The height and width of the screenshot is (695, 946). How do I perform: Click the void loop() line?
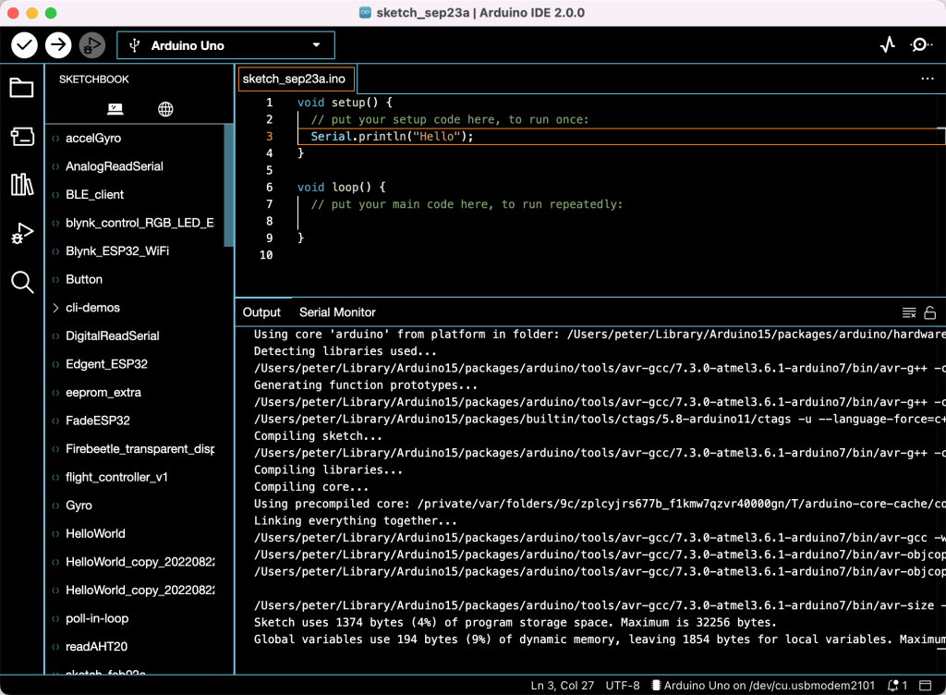[342, 187]
